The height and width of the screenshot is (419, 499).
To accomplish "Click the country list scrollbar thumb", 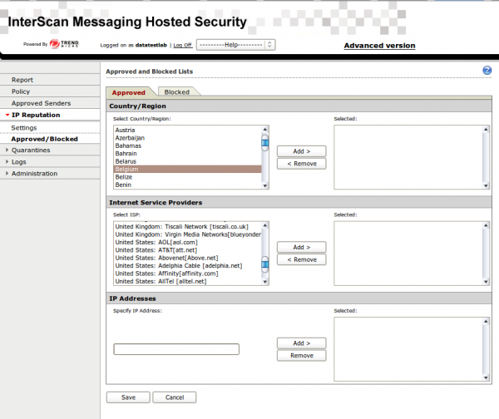I will pos(264,142).
